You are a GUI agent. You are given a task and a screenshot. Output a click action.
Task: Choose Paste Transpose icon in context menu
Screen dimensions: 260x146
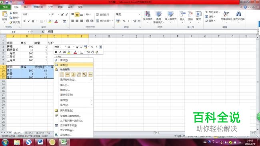[x=79, y=74]
